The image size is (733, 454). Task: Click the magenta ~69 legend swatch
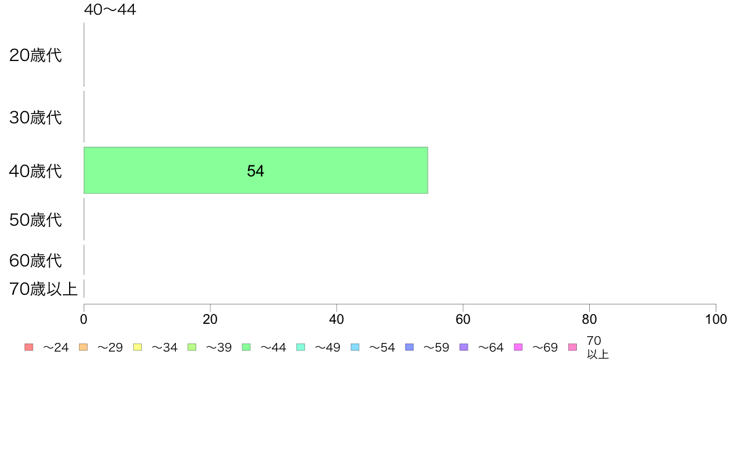[518, 347]
